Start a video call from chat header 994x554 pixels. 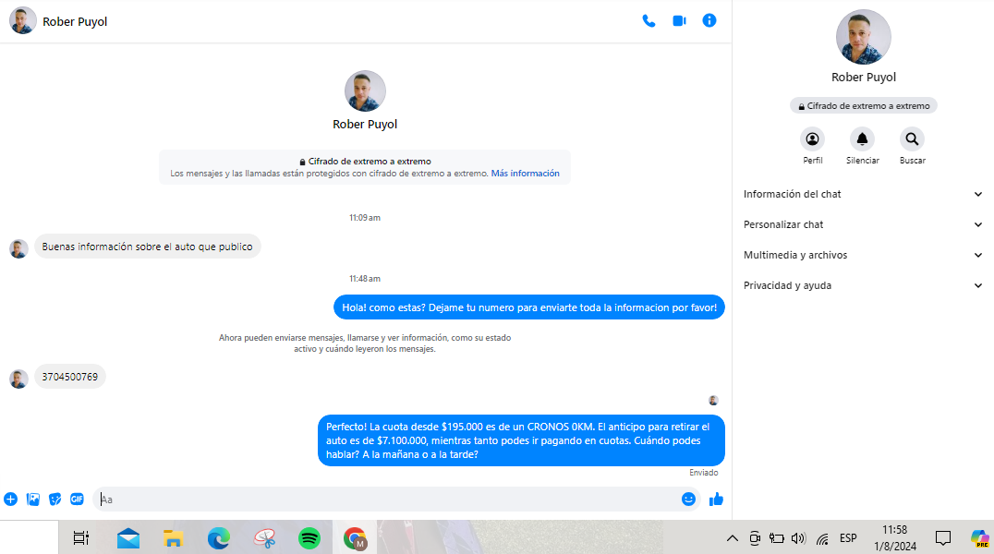point(679,20)
